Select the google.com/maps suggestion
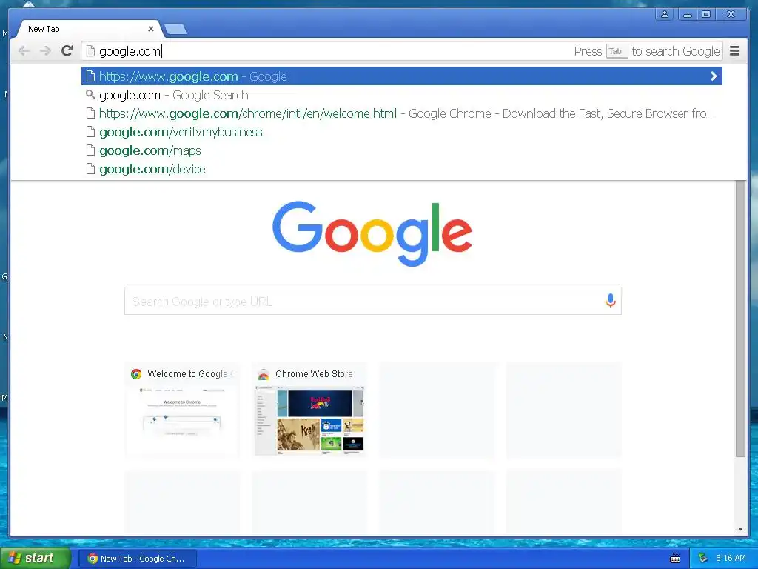This screenshot has width=758, height=569. pos(401,150)
